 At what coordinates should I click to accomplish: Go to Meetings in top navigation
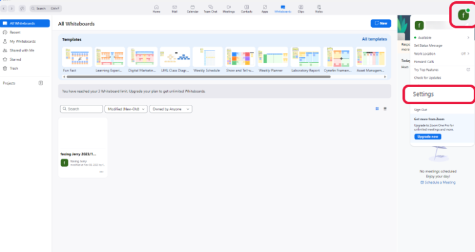point(229,9)
